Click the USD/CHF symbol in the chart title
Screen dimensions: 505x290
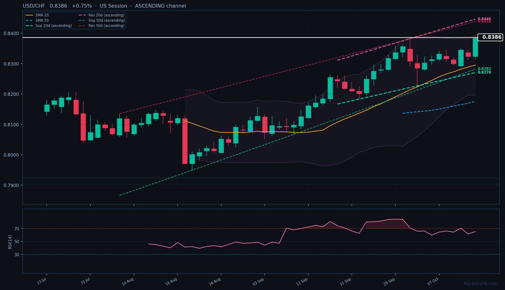point(34,6)
